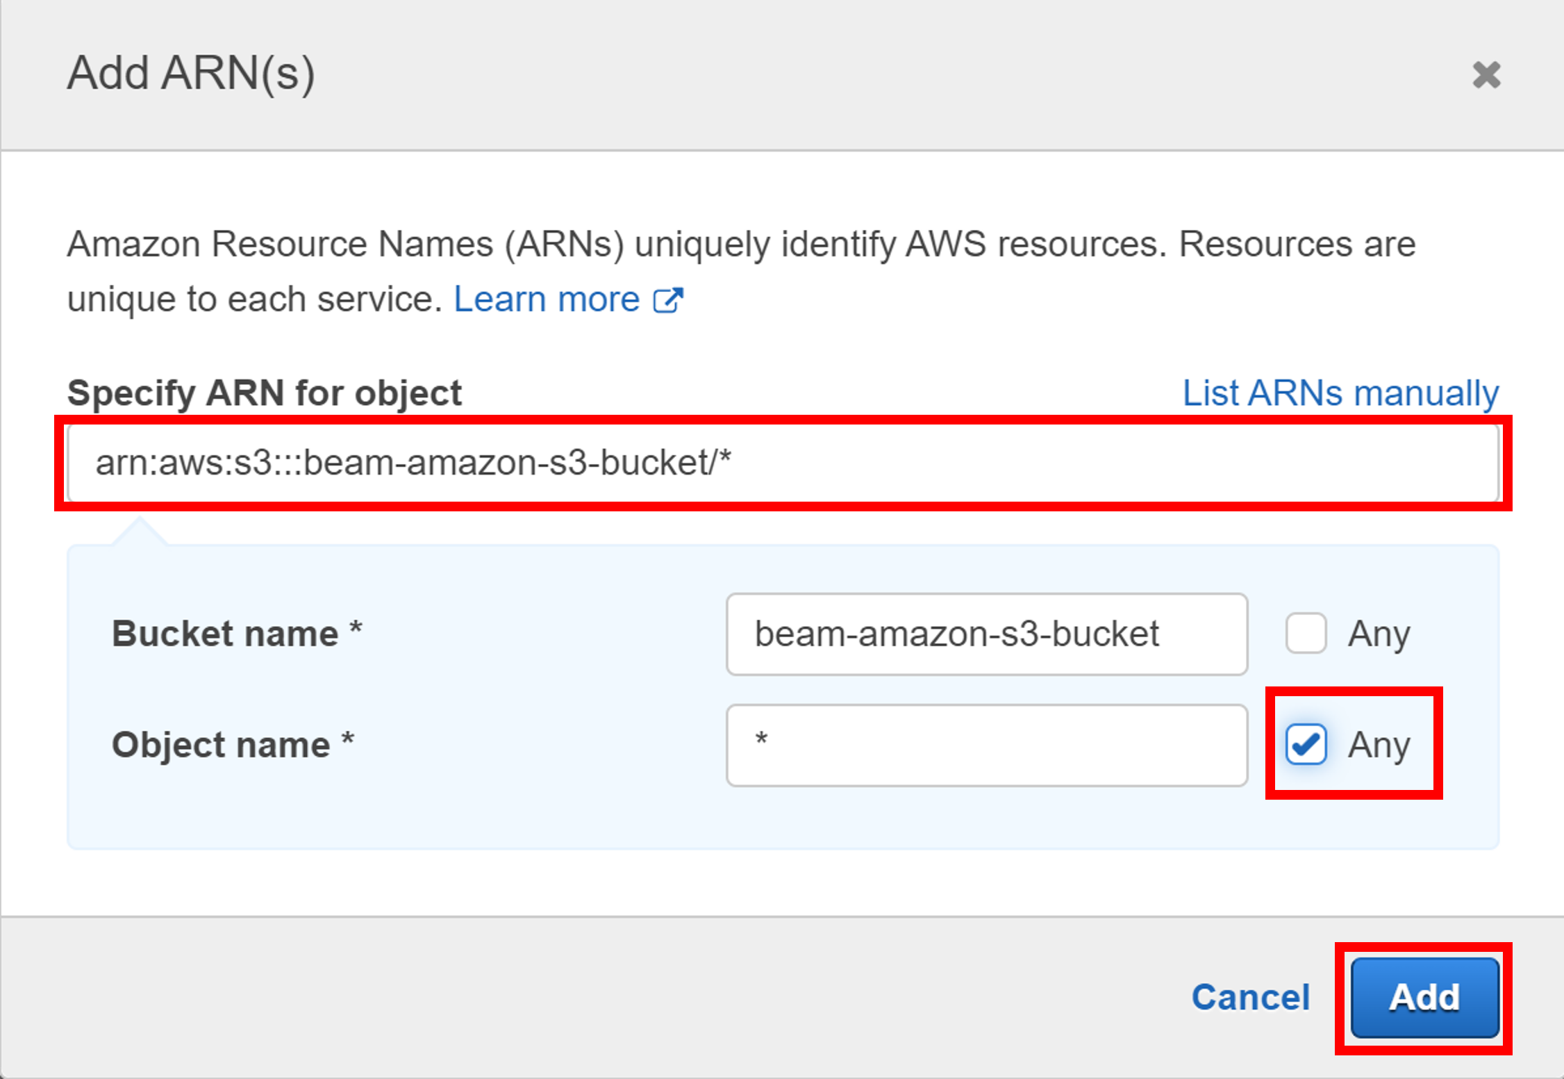This screenshot has width=1564, height=1079.
Task: Select the Bucket name input field
Action: pyautogui.click(x=987, y=634)
